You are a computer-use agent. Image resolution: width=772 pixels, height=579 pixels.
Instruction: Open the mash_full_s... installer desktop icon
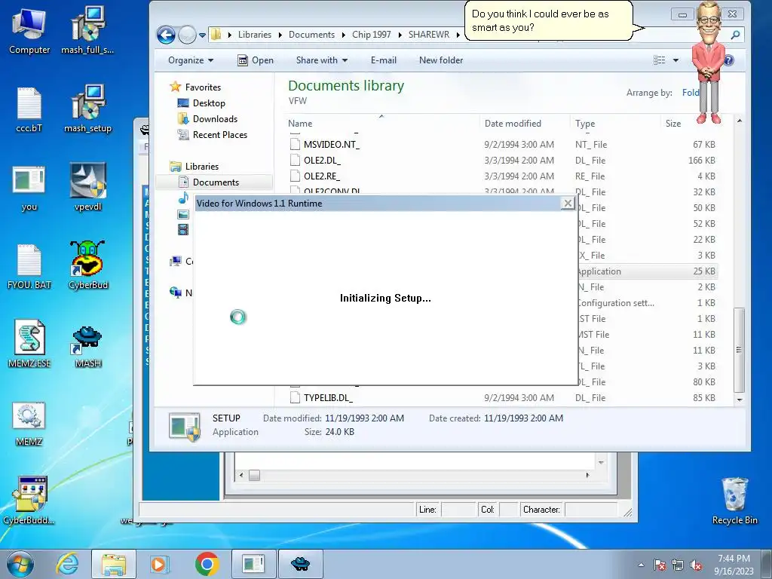87,30
